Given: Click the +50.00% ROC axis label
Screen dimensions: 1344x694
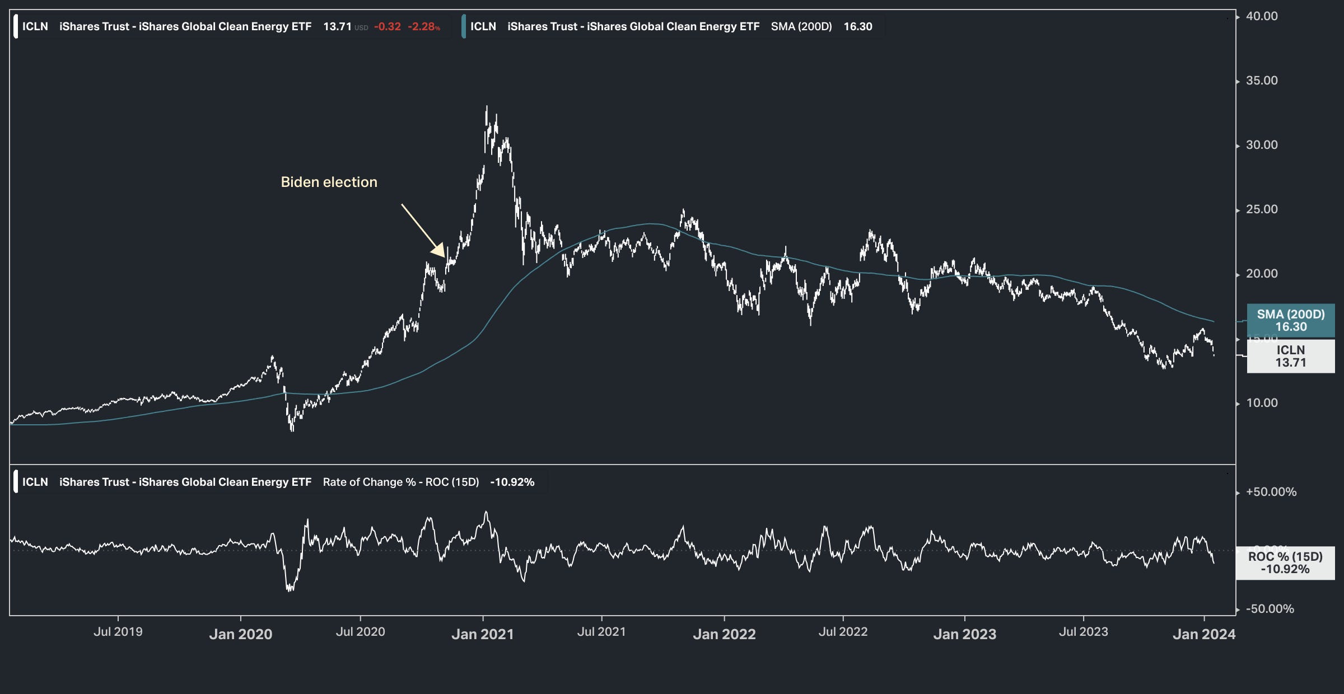Looking at the screenshot, I should pos(1271,492).
